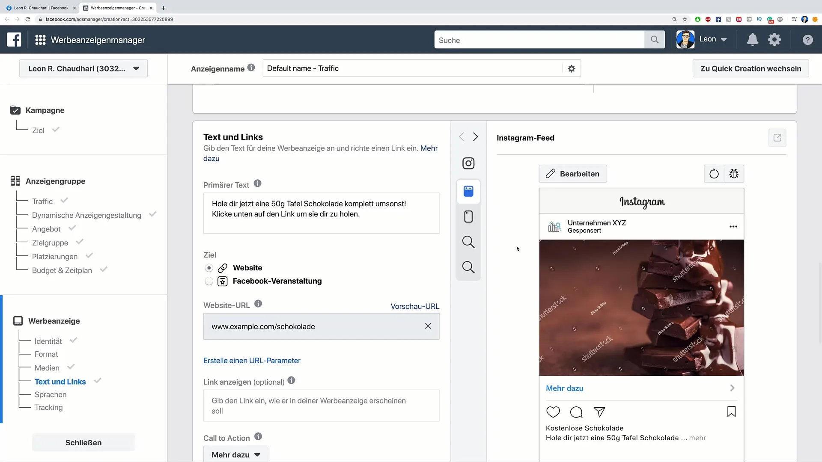Click the refresh preview icon
This screenshot has height=462, width=822.
tap(713, 174)
